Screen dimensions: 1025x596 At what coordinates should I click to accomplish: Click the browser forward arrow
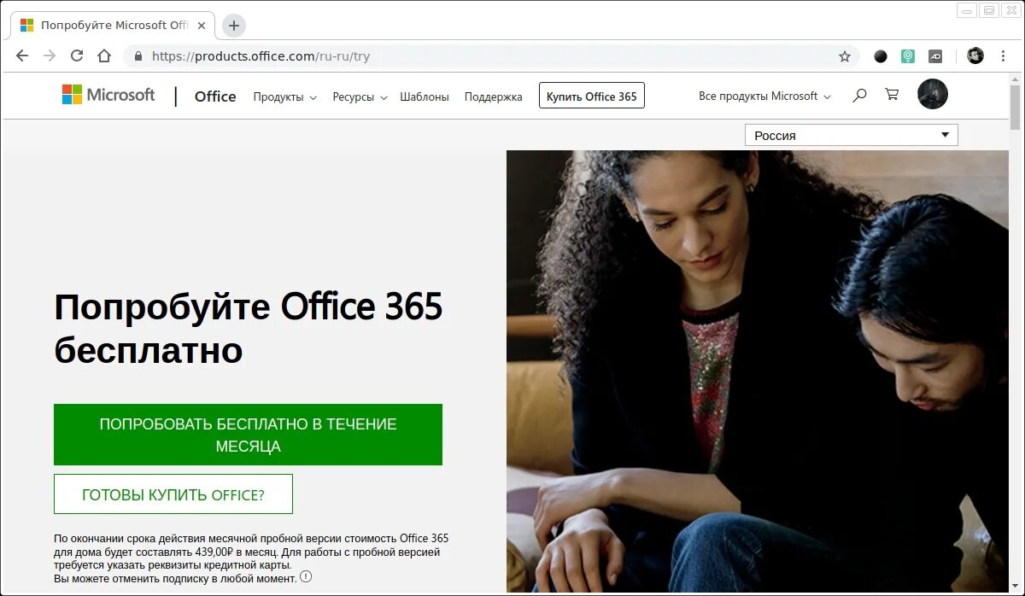click(x=50, y=56)
